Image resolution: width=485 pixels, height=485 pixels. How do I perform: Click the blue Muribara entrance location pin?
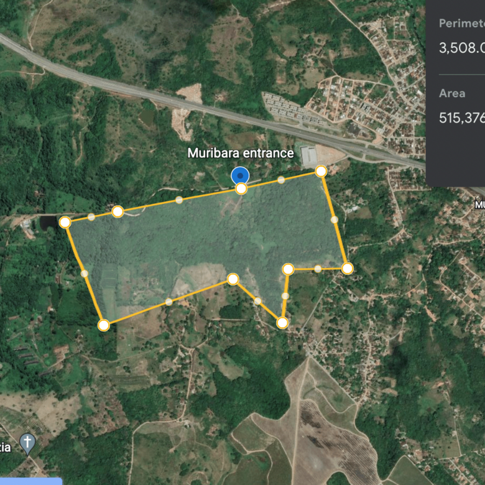(x=240, y=176)
